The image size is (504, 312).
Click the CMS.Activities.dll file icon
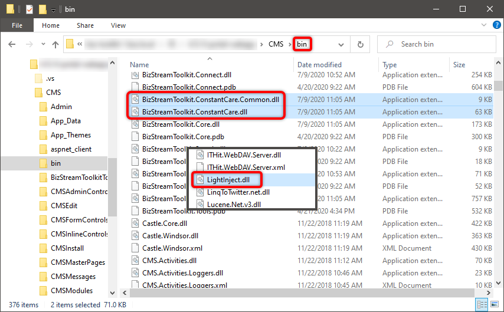point(135,261)
